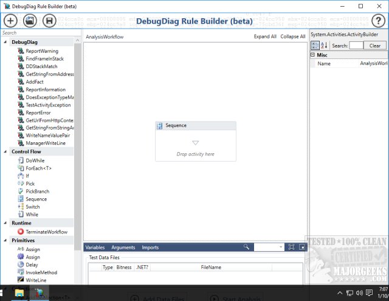Select the GetUrlFromHttpContext activity
The width and height of the screenshot is (389, 301).
[x=46, y=120]
